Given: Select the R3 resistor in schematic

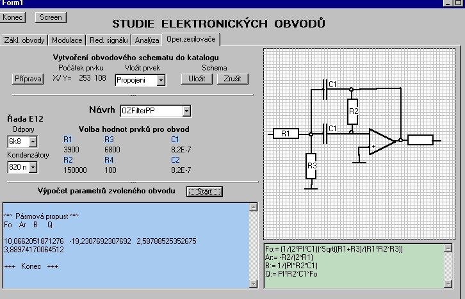Looking at the screenshot, I should coord(312,166).
